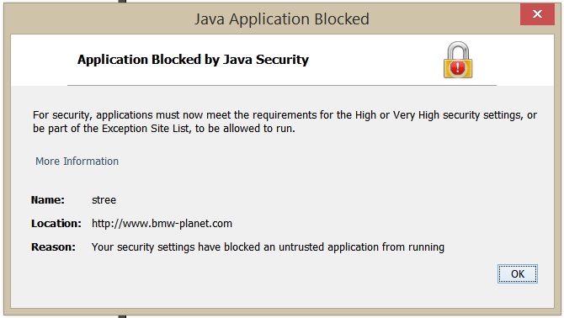Click the bold Name: label

[47, 199]
